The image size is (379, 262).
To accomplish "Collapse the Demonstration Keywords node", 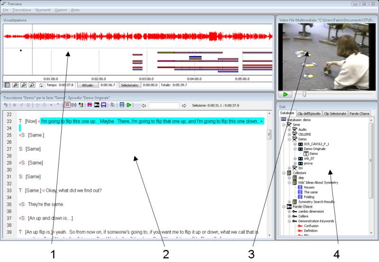I will pyautogui.click(x=289, y=221).
